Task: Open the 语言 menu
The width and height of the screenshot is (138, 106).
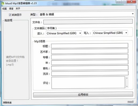Action: coord(11,9)
